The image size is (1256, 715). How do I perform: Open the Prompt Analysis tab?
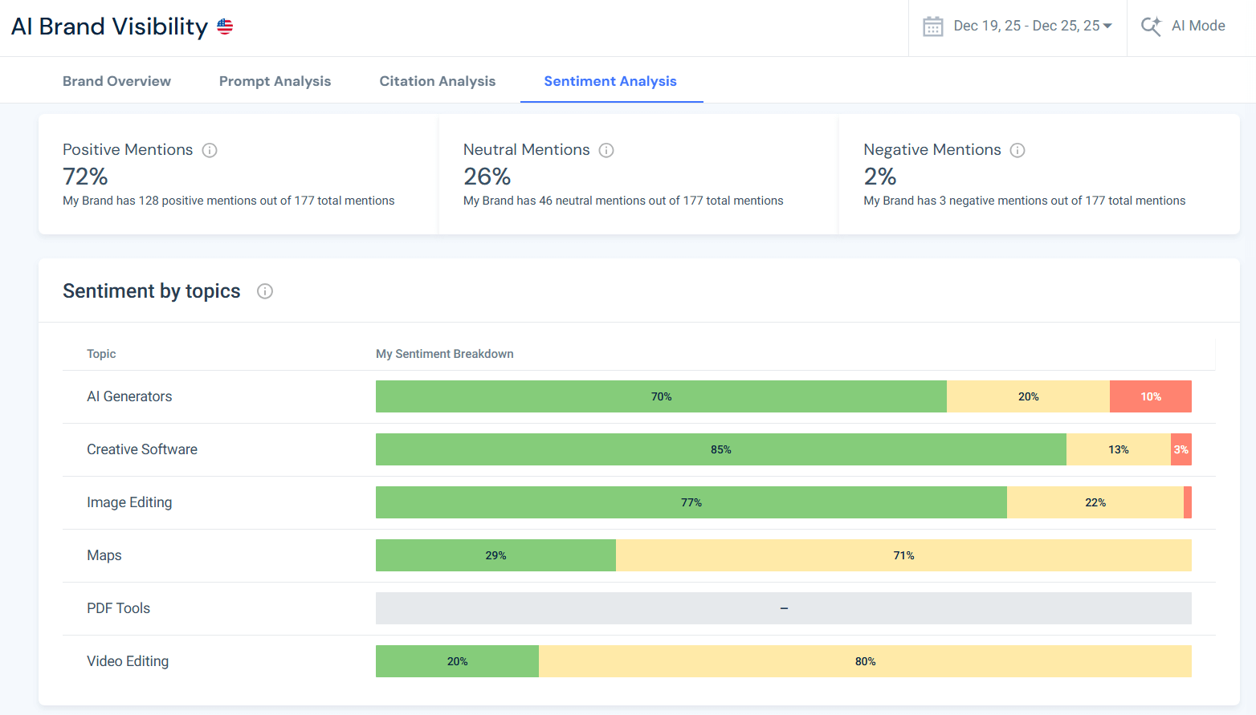pyautogui.click(x=275, y=80)
